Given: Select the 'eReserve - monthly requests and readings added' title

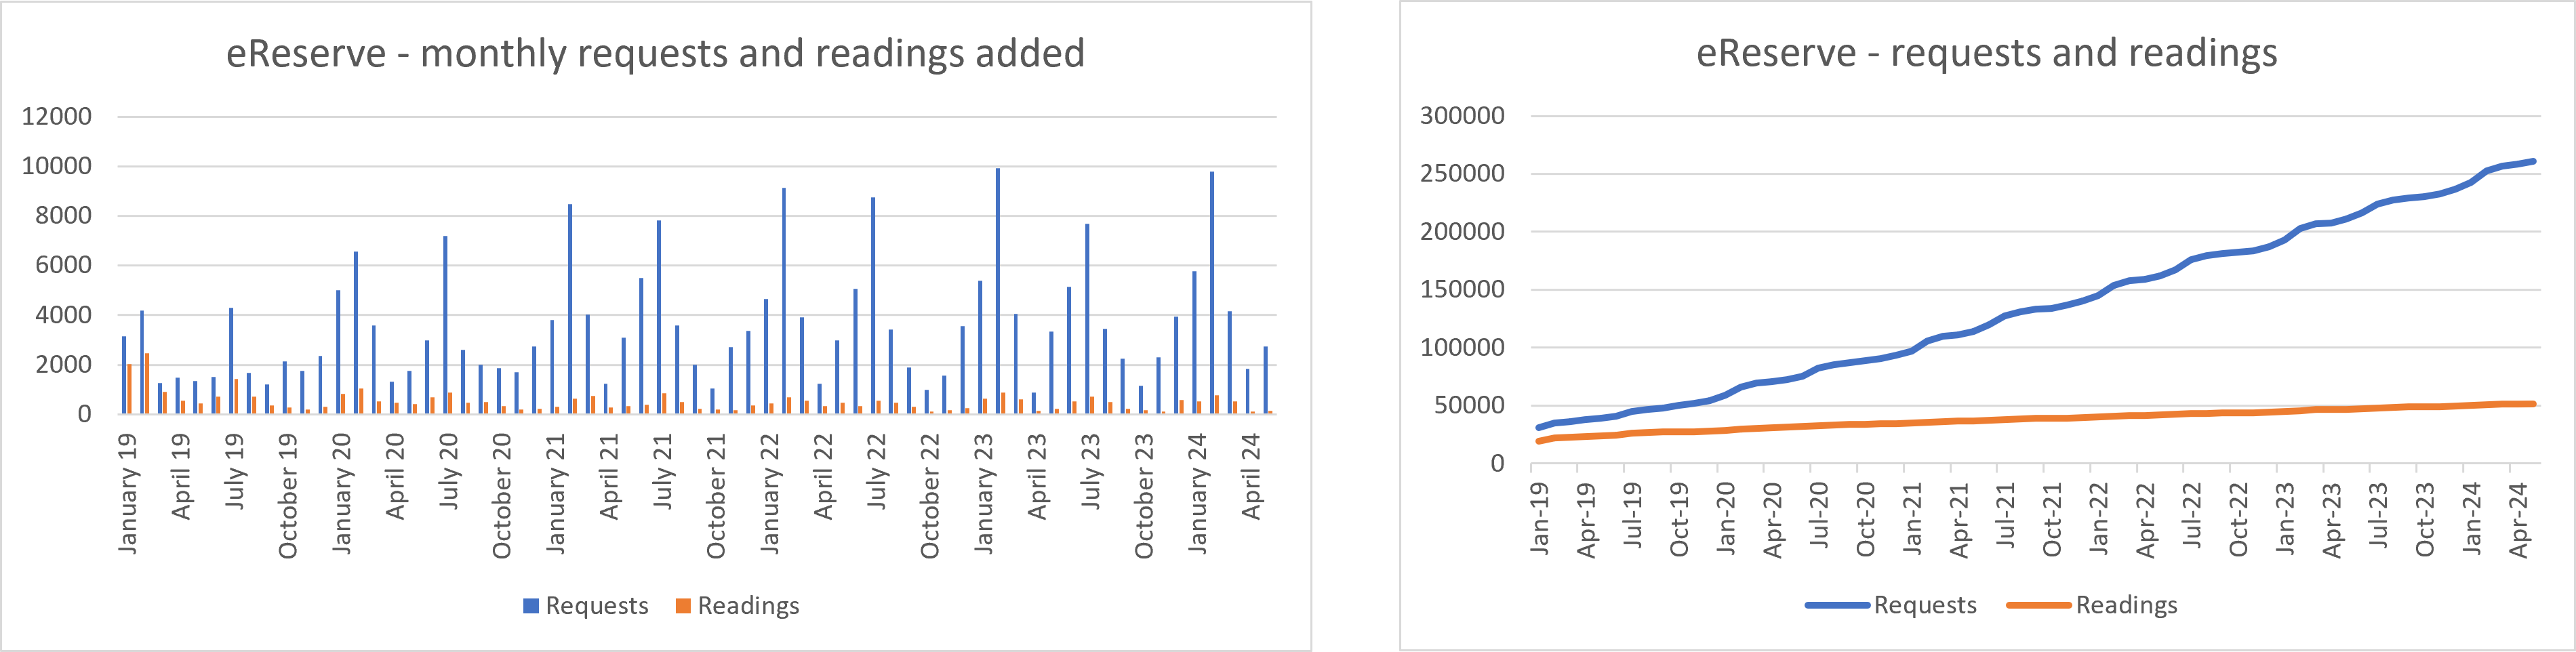Looking at the screenshot, I should click(655, 53).
